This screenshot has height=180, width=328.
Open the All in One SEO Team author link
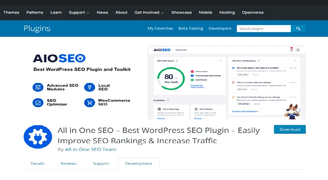point(91,149)
